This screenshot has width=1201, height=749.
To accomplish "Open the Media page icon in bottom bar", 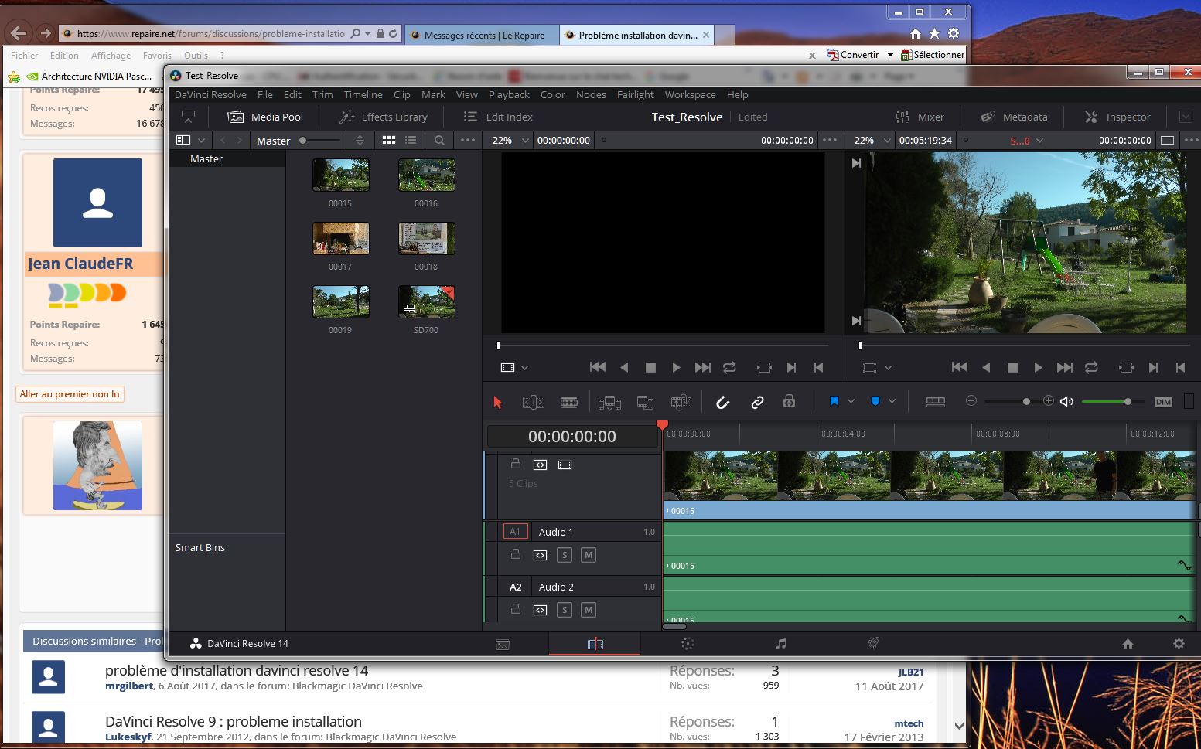I will [x=503, y=644].
